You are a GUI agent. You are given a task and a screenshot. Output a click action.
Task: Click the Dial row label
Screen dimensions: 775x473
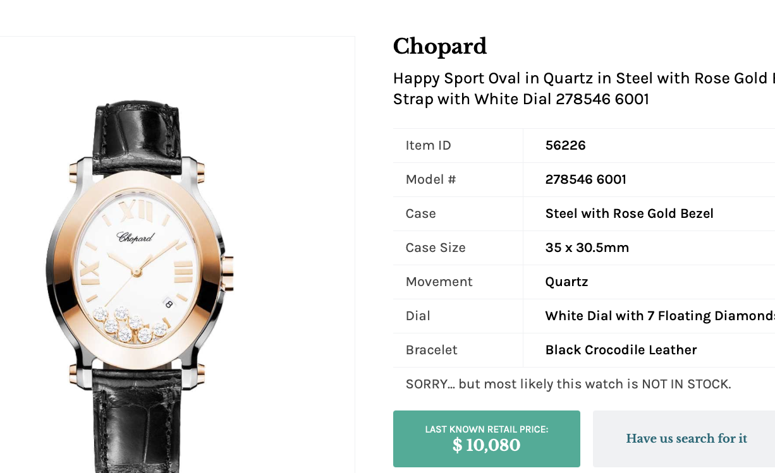tap(418, 316)
